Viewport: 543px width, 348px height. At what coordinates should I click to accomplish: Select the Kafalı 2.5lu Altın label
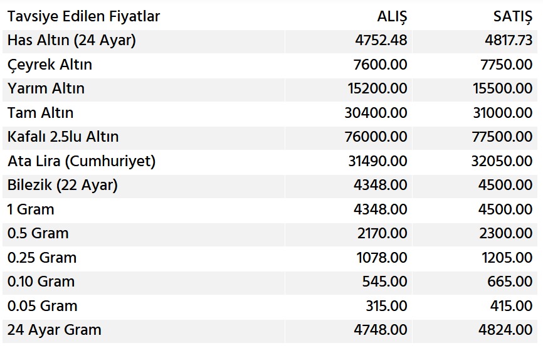pos(63,137)
